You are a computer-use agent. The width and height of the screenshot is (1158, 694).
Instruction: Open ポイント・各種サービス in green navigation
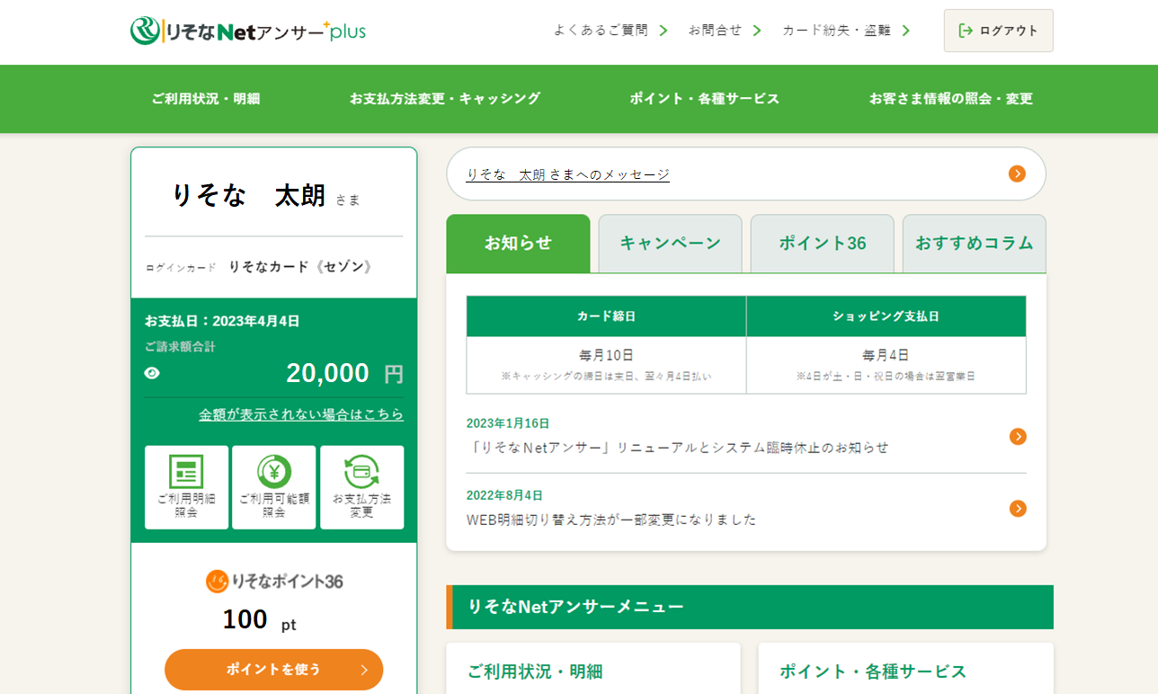coord(705,99)
